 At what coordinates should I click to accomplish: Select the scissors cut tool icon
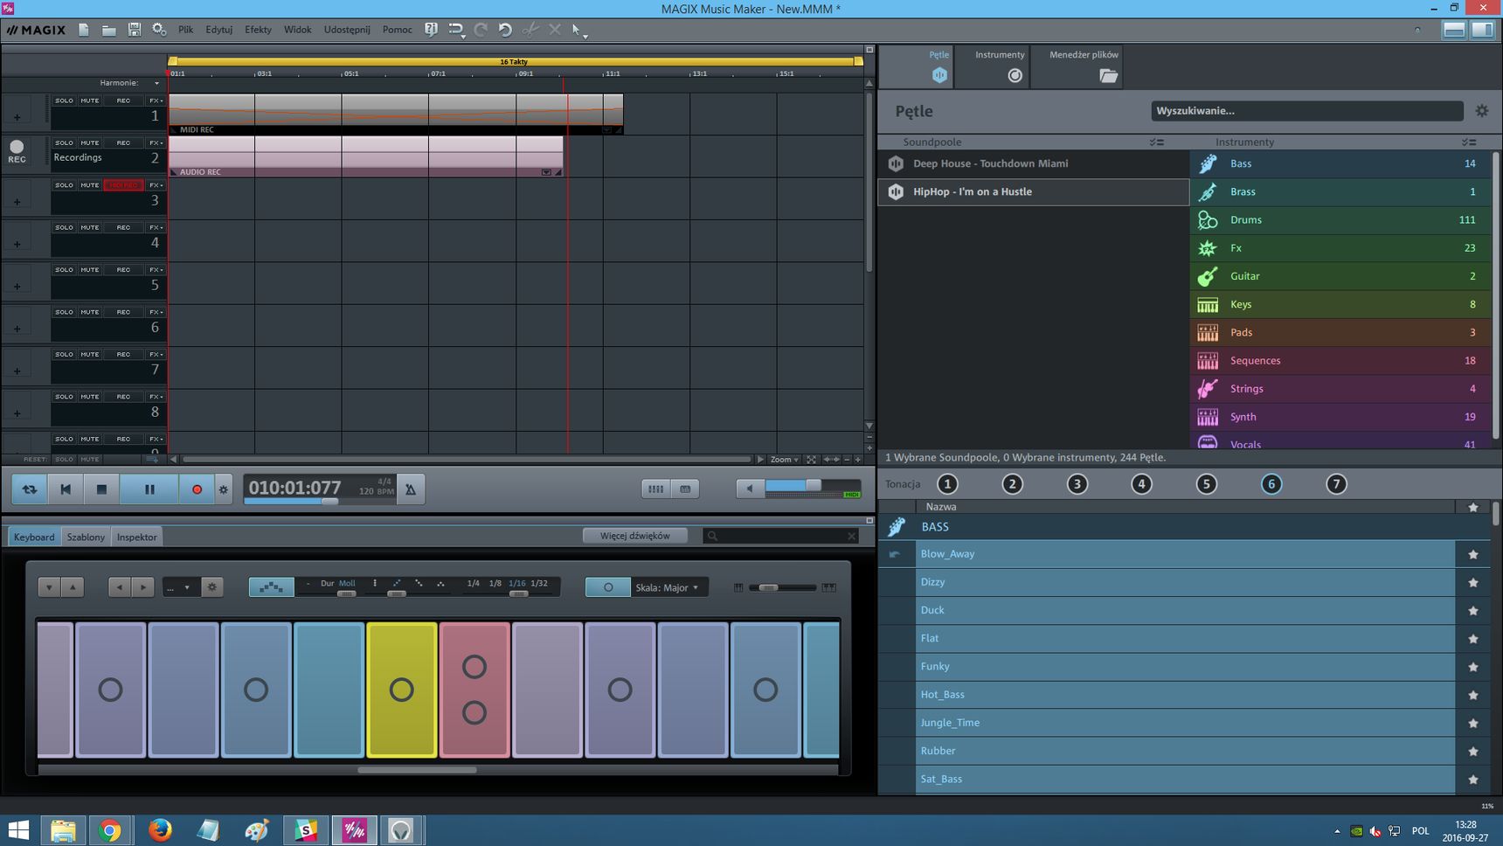point(530,30)
